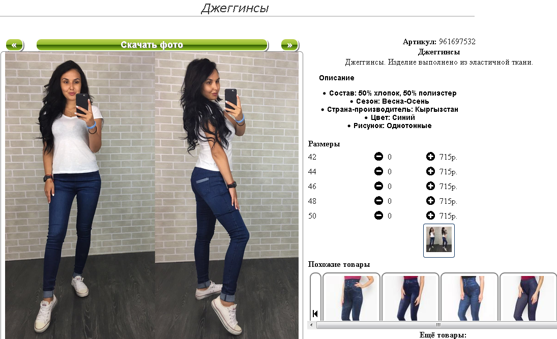The image size is (557, 339).
Task: Click the plus icon for size 42
Action: point(430,156)
